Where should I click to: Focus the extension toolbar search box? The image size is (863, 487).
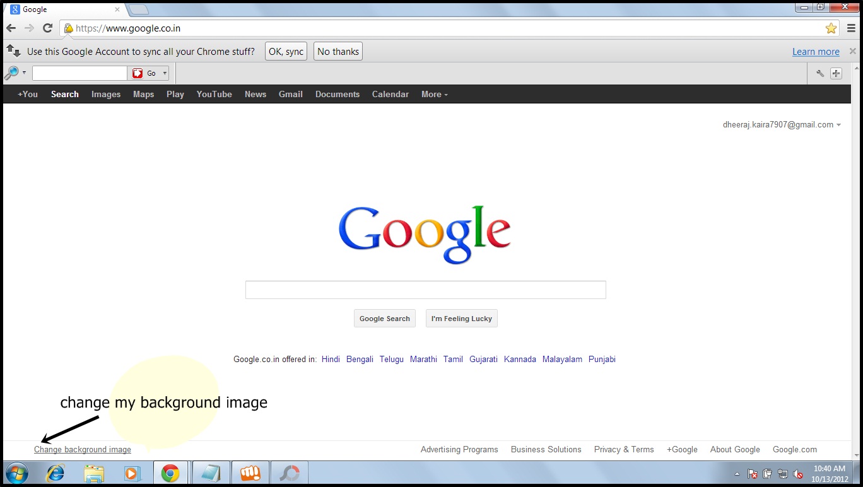(79, 73)
